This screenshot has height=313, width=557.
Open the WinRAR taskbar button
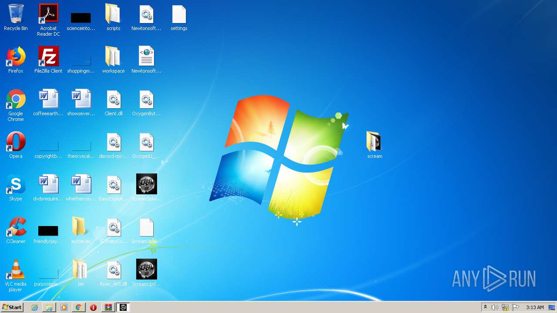tap(108, 307)
